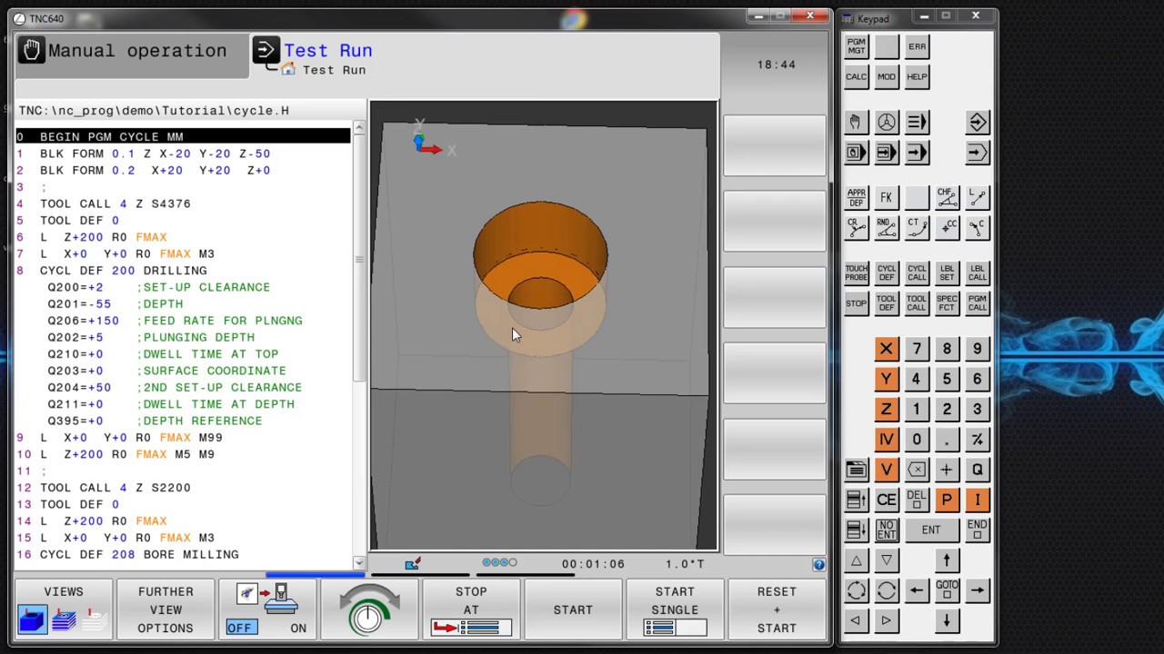Viewport: 1164px width, 654px height.
Task: Click the simulation speed dial soft key
Action: point(369,609)
